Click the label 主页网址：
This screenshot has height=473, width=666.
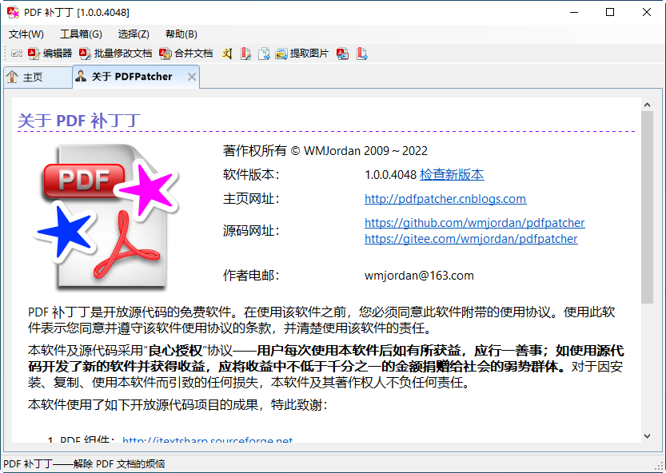(251, 199)
